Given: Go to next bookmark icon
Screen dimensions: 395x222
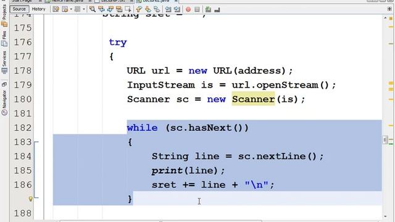Looking at the screenshot, I should tap(148, 10).
